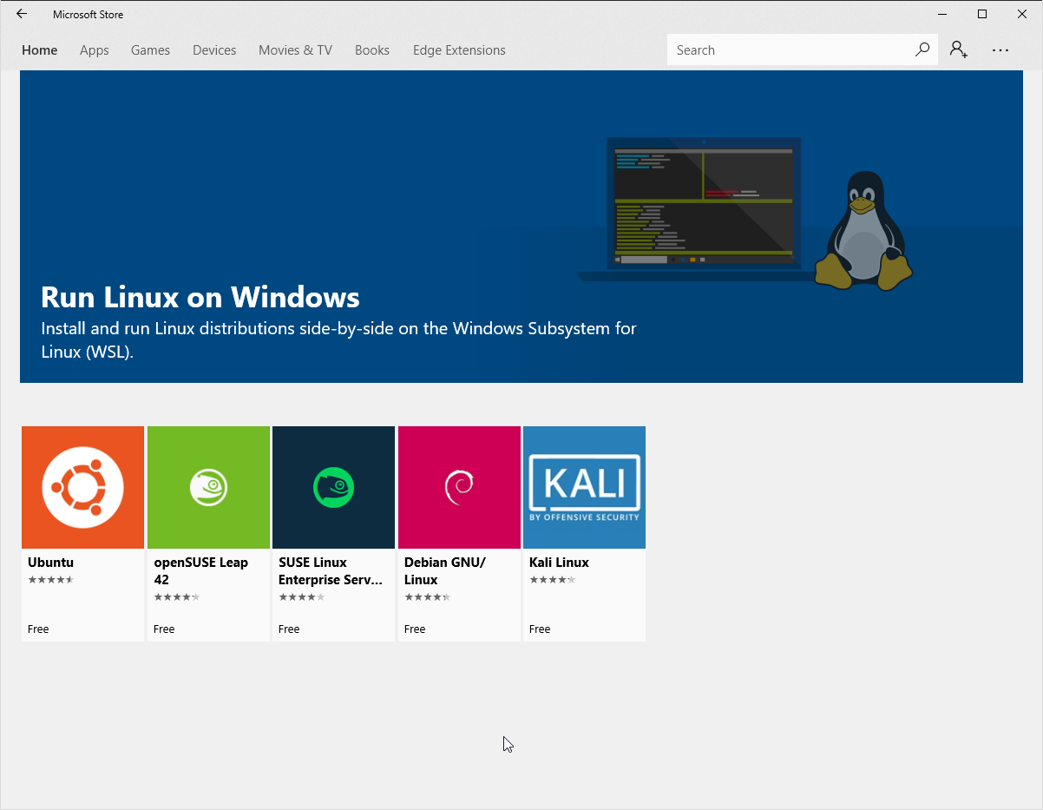Image resolution: width=1043 pixels, height=810 pixels.
Task: Click the back arrow icon
Action: [21, 14]
